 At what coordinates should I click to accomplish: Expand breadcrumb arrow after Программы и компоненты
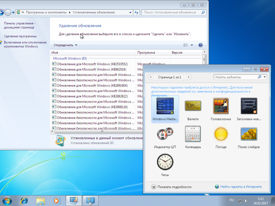[70, 12]
